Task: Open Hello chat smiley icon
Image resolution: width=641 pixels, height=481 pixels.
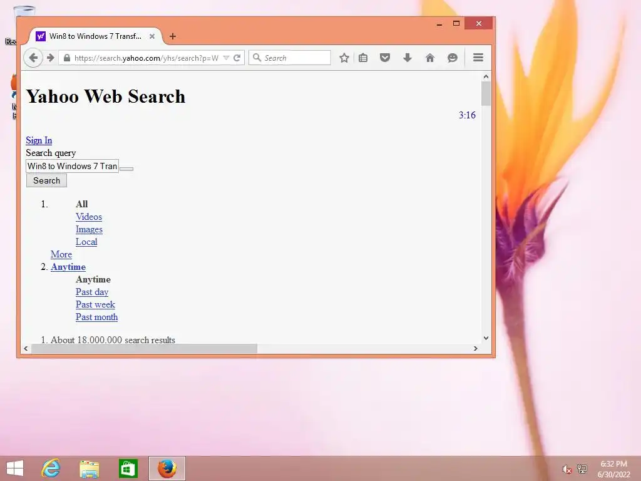Action: (x=452, y=58)
